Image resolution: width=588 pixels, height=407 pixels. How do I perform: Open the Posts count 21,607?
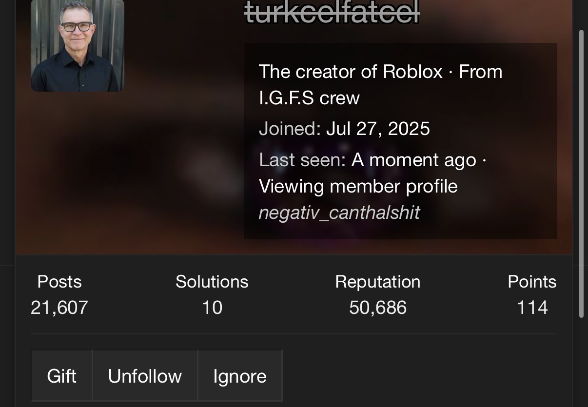point(59,308)
